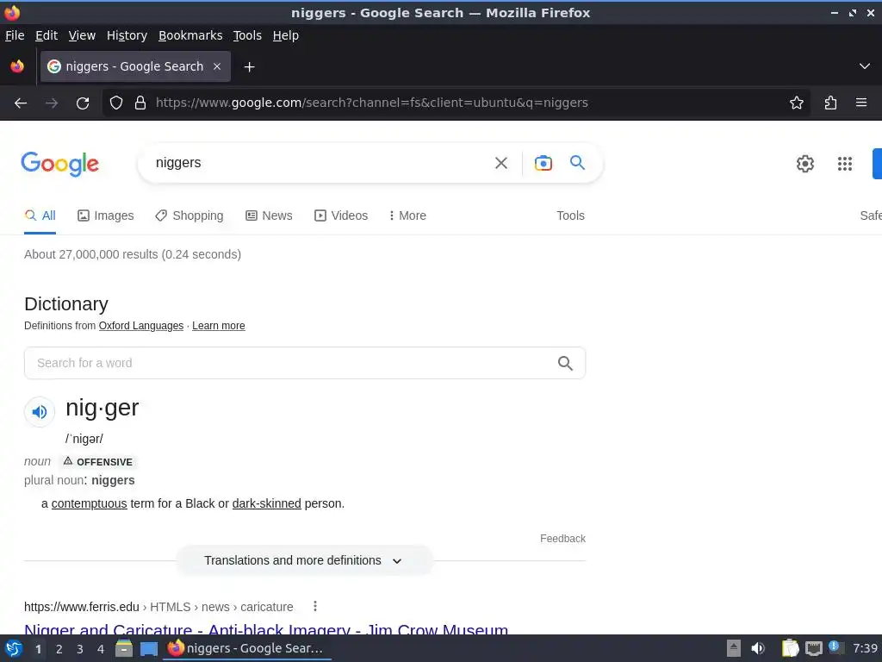The height and width of the screenshot is (662, 882).
Task: Select the Firefox window in the taskbar
Action: 246,648
